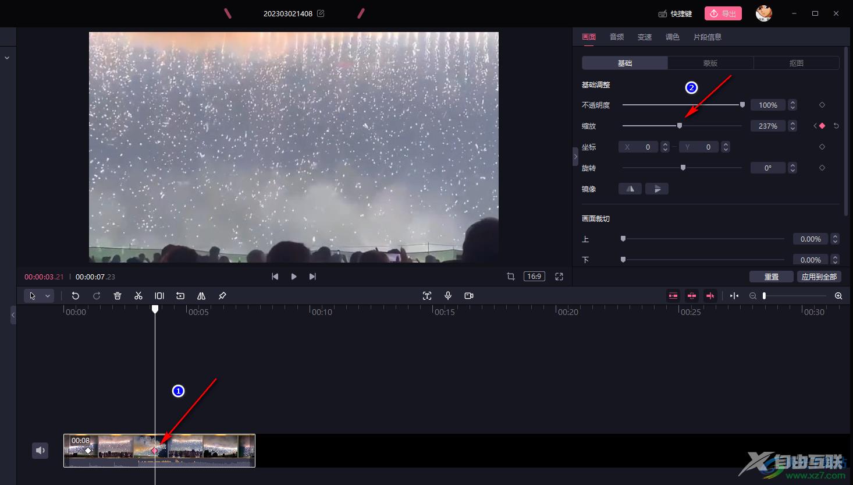The height and width of the screenshot is (485, 853).
Task: Add a keyframe for 坐标
Action: point(822,147)
